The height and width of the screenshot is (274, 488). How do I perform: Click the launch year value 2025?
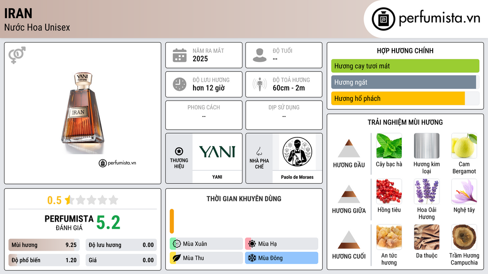coord(200,59)
